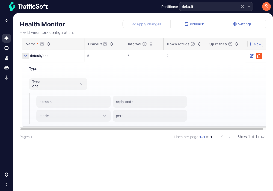
Task: Expand the mode dropdown
Action: click(x=73, y=116)
